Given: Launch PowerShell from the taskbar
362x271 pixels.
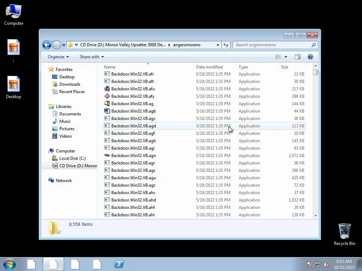Looking at the screenshot, I should click(119, 264).
